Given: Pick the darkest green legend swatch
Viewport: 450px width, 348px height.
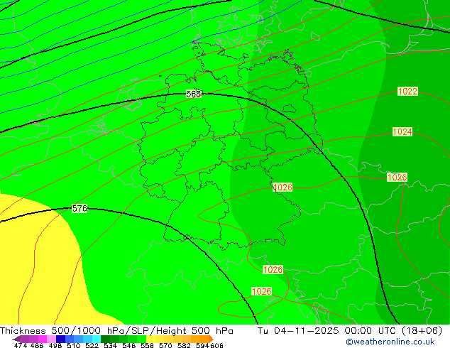Looking at the screenshot, I should pyautogui.click(x=105, y=339).
